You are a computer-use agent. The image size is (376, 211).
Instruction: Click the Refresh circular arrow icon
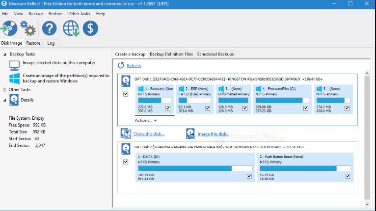(121, 65)
